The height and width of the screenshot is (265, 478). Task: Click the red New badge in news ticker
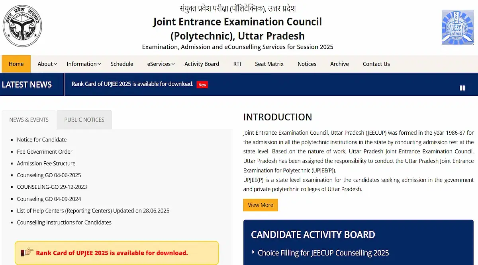pyautogui.click(x=202, y=85)
